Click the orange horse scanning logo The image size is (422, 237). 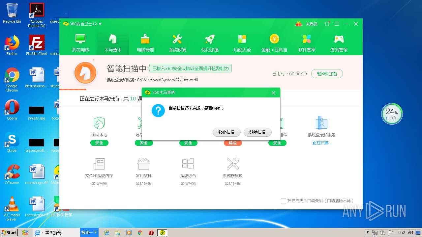(x=85, y=73)
